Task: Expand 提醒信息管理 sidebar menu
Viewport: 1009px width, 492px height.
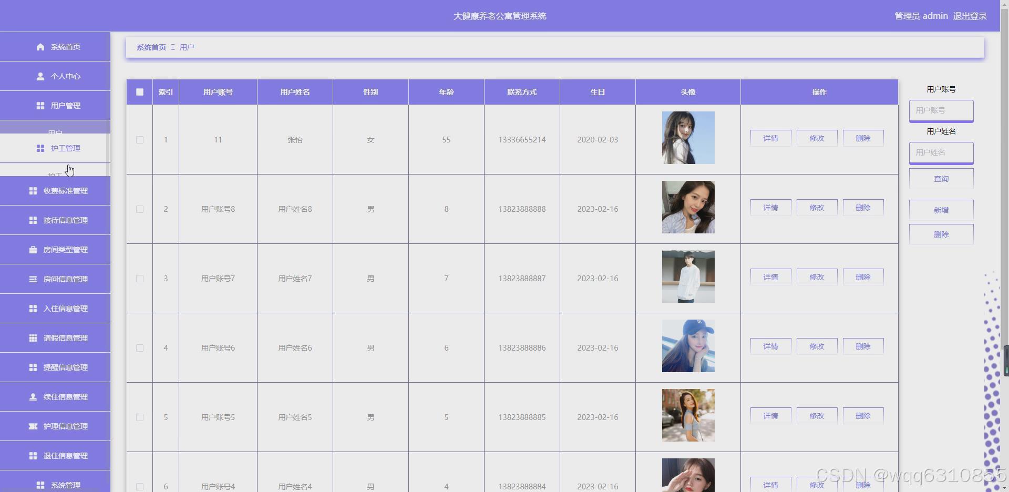Action: [55, 367]
